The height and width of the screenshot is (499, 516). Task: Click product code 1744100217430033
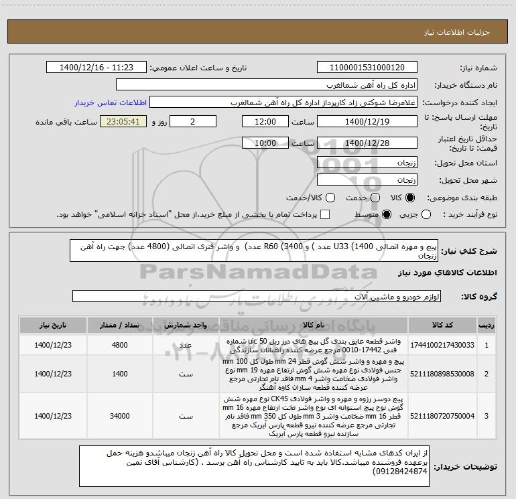[442, 345]
